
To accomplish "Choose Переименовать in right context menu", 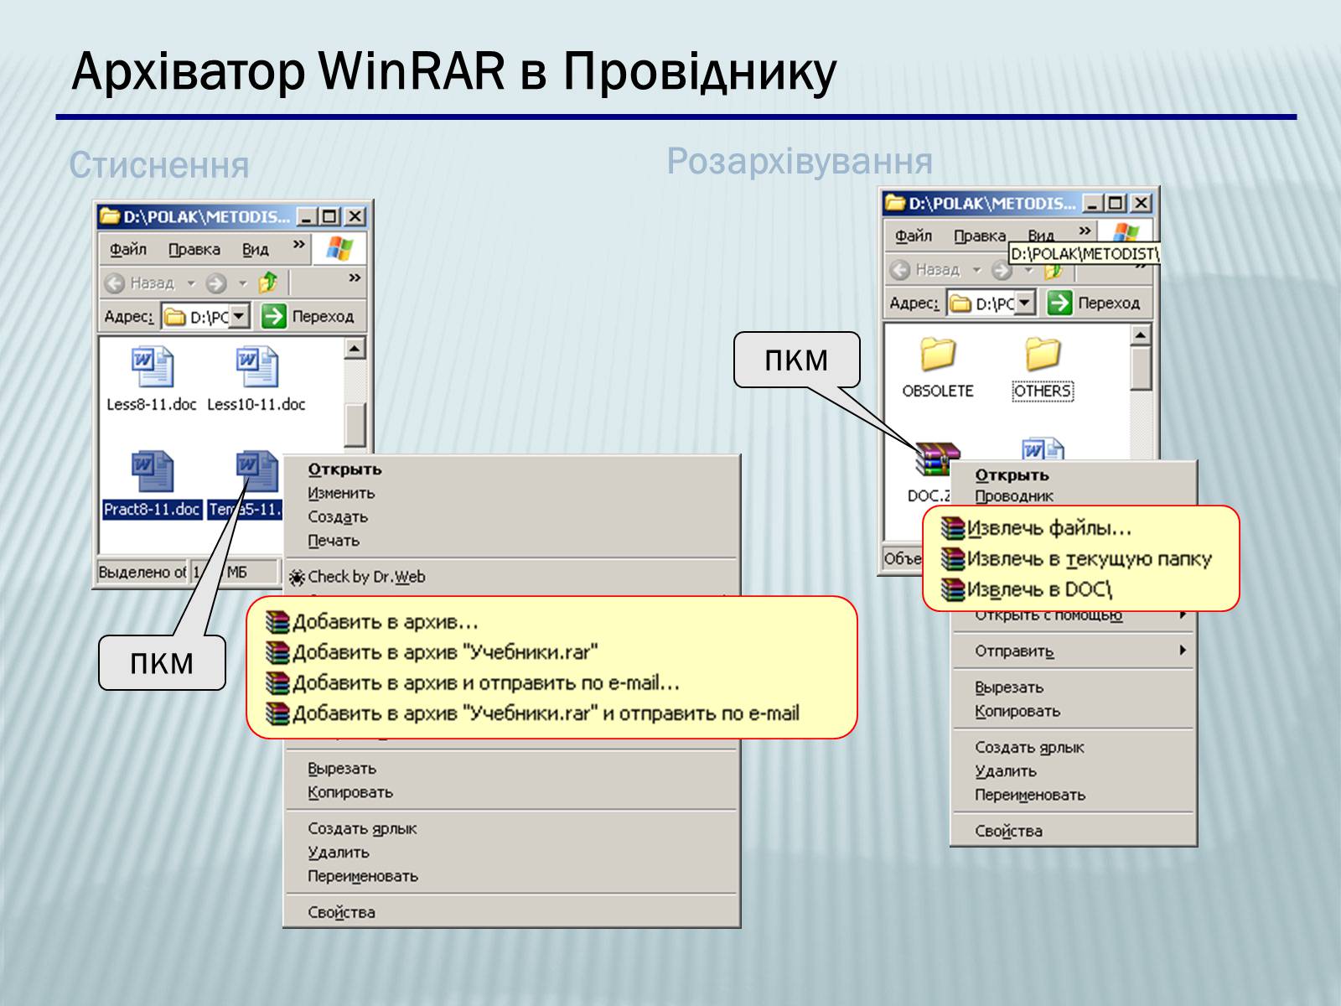I will [1029, 795].
